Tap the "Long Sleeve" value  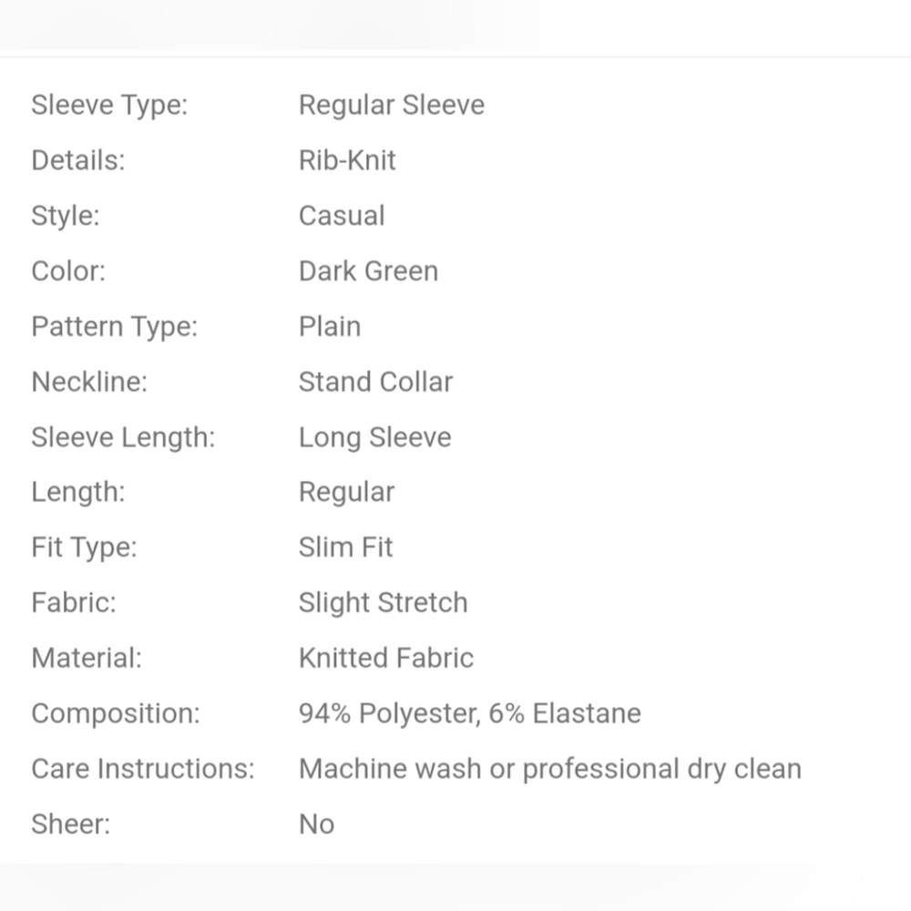[x=374, y=437]
